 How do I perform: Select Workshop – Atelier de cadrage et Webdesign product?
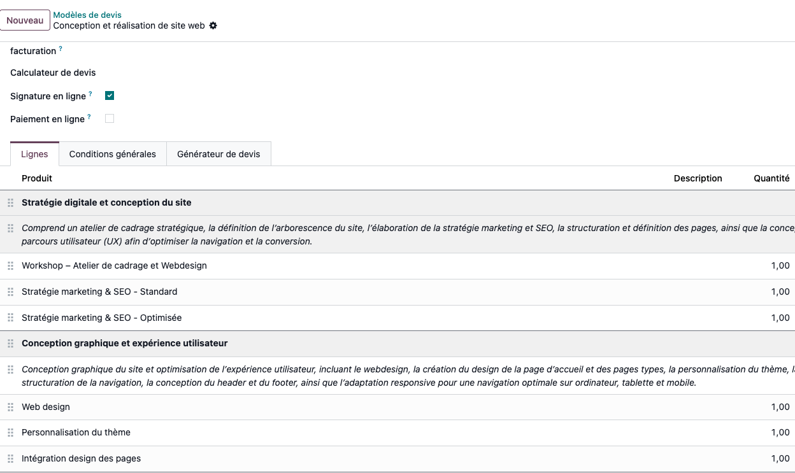click(114, 265)
